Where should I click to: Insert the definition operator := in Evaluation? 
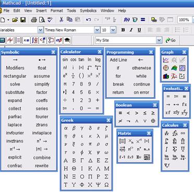tap(176, 96)
